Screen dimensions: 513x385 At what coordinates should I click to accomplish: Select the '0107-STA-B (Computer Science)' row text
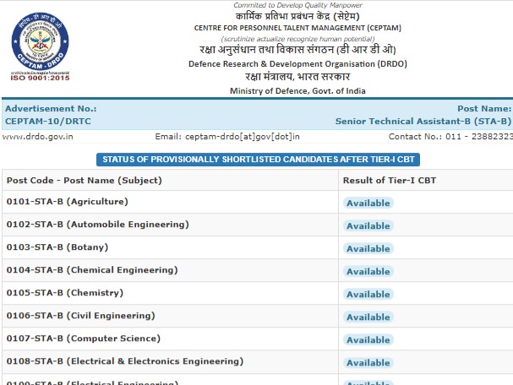pos(84,339)
